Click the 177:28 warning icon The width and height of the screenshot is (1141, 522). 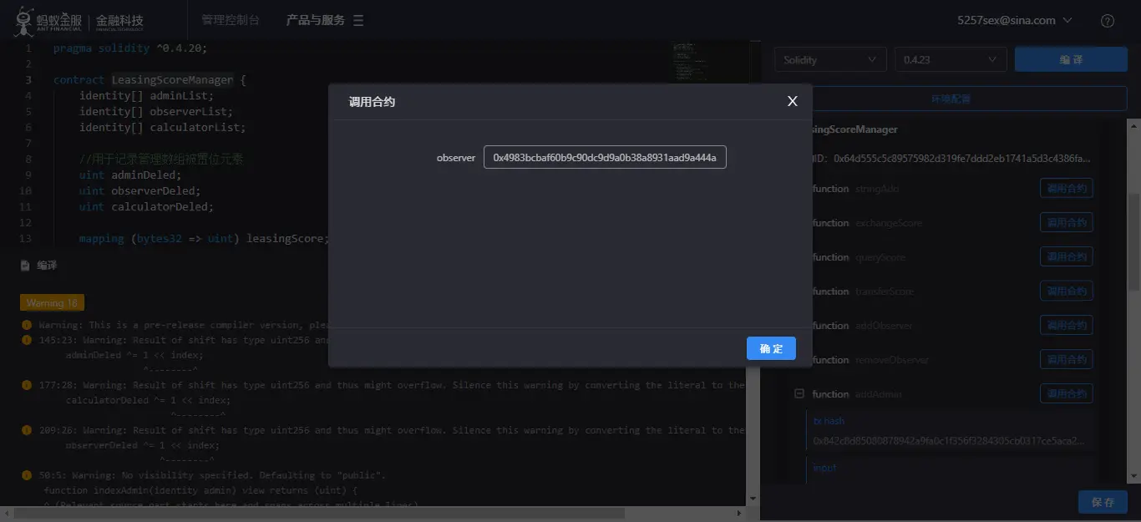click(x=27, y=385)
